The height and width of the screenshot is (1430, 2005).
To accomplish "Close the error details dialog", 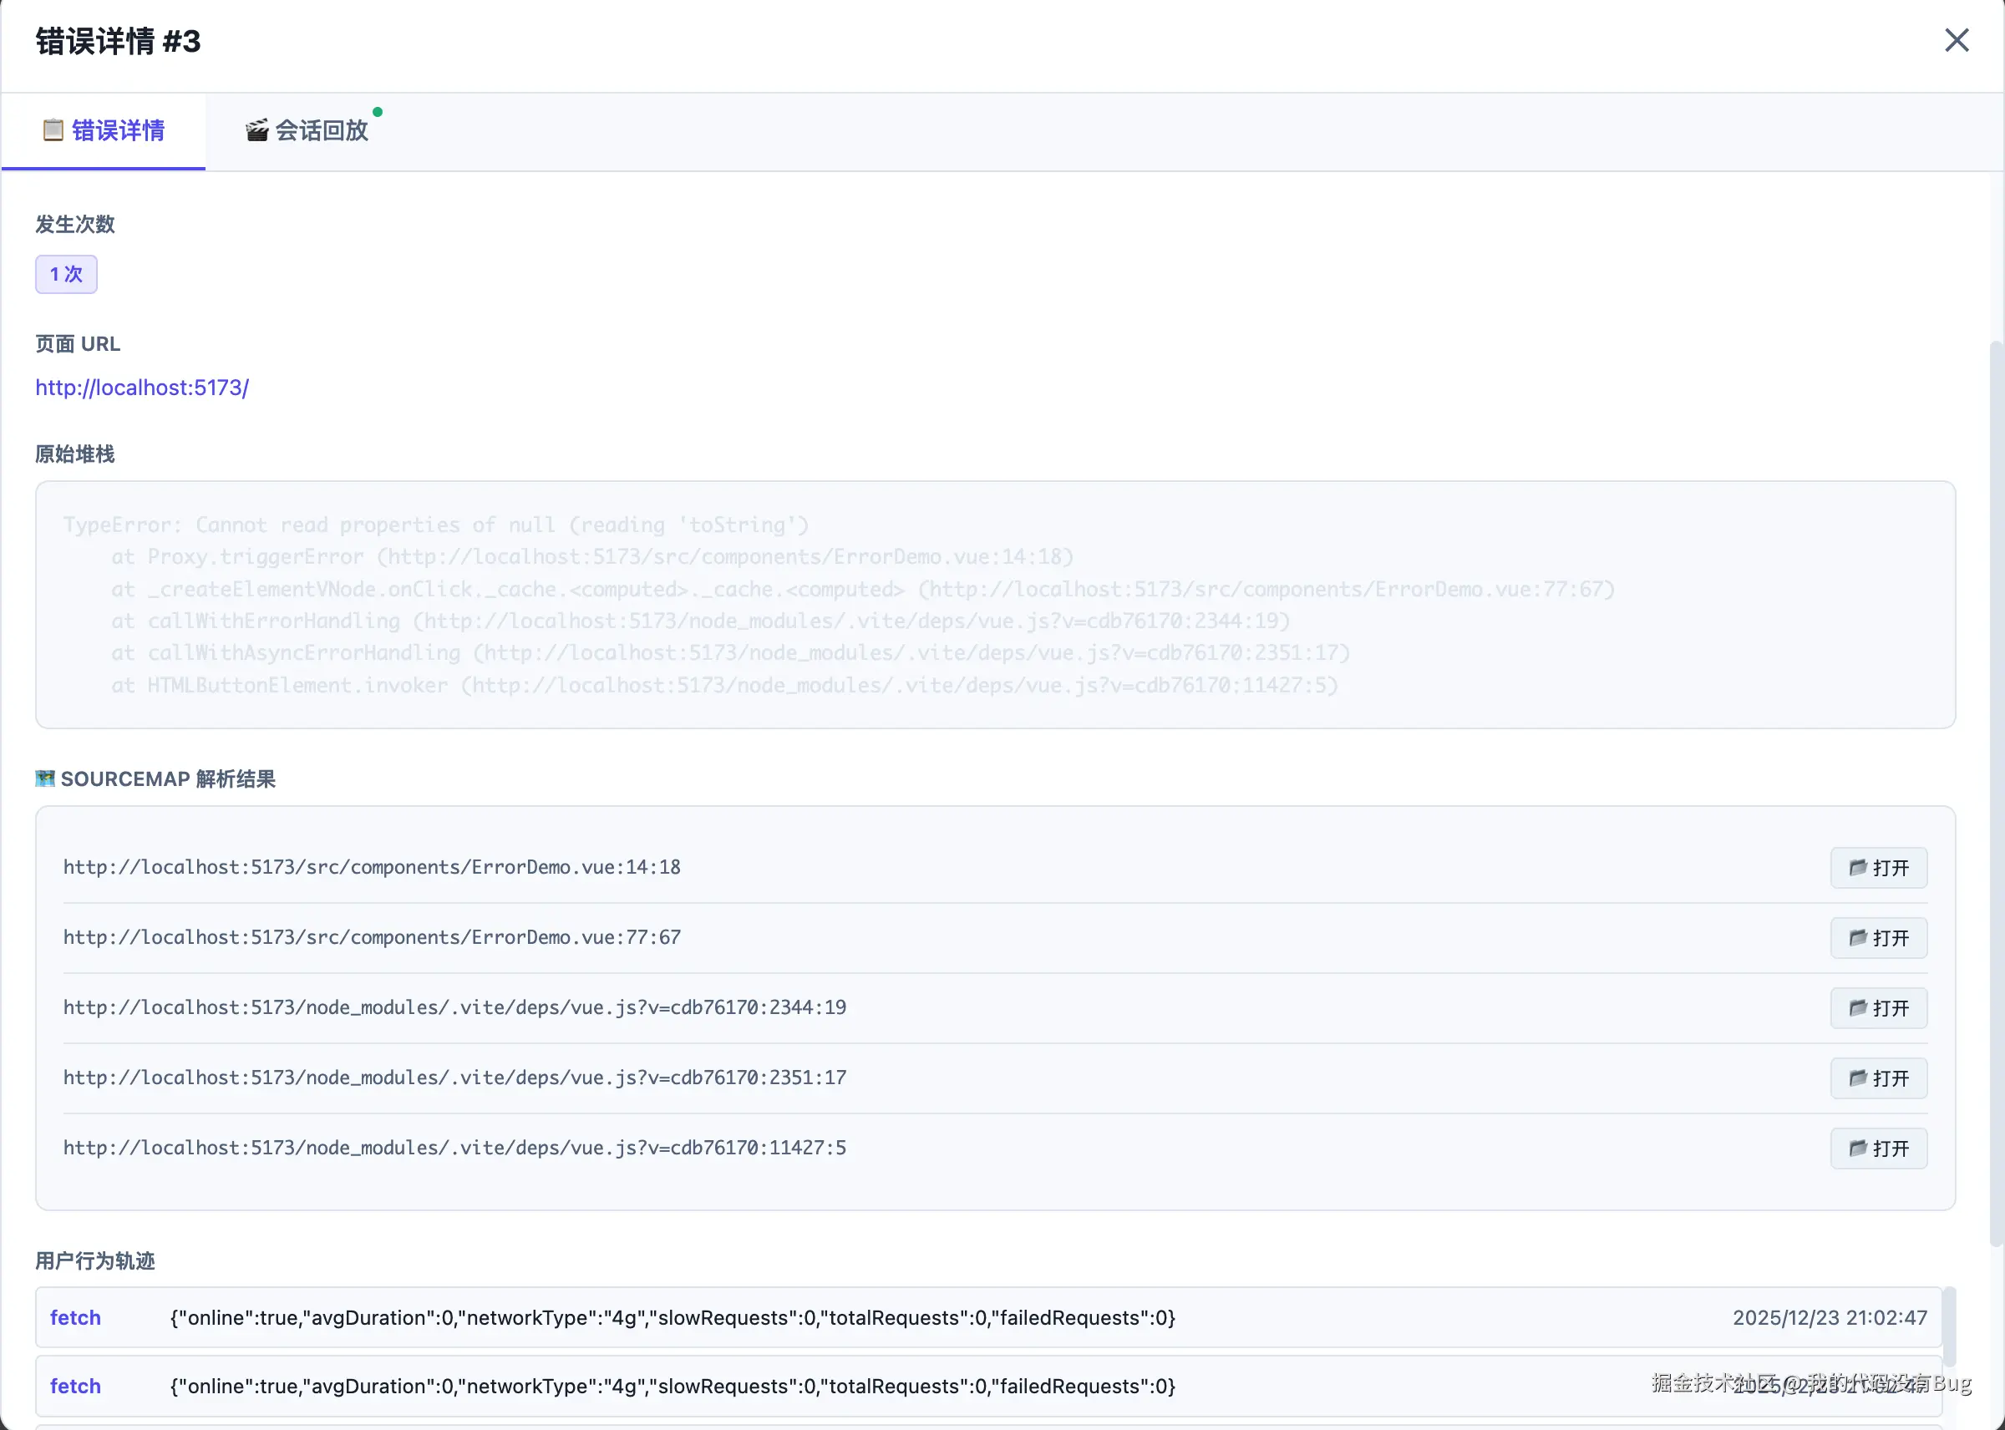I will point(1956,40).
